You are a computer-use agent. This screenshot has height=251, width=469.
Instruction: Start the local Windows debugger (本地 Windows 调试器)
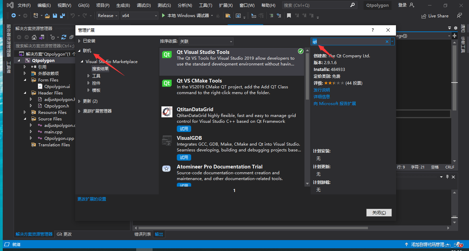tap(185, 16)
